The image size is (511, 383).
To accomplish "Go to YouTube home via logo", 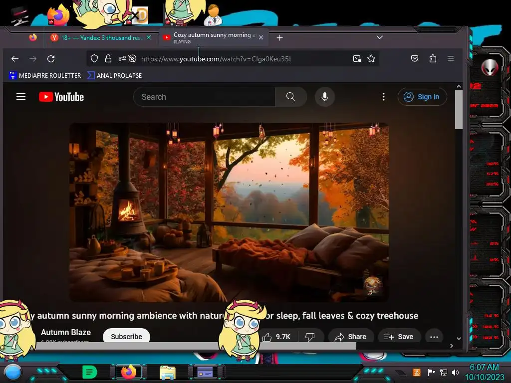I will (x=61, y=97).
